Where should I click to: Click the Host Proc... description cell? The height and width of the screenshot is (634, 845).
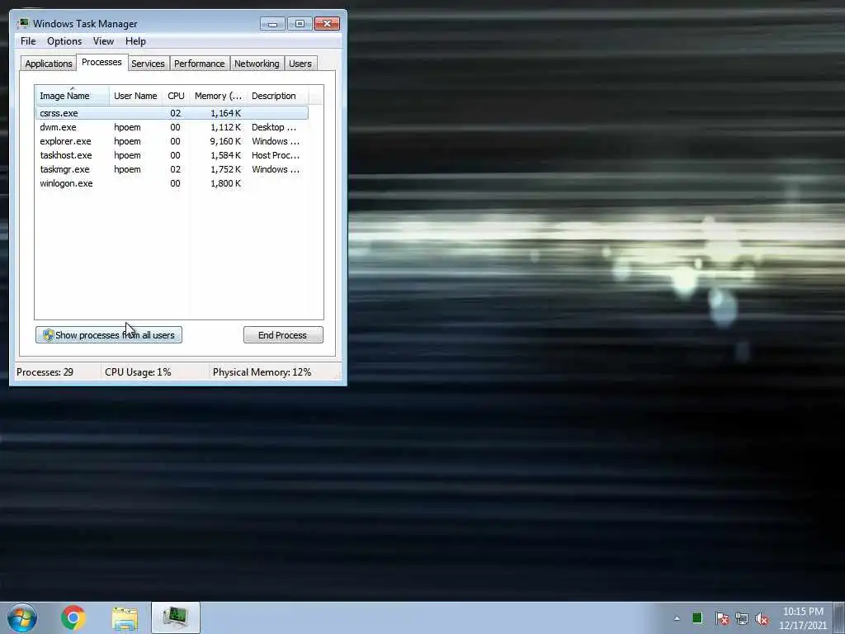pyautogui.click(x=276, y=155)
